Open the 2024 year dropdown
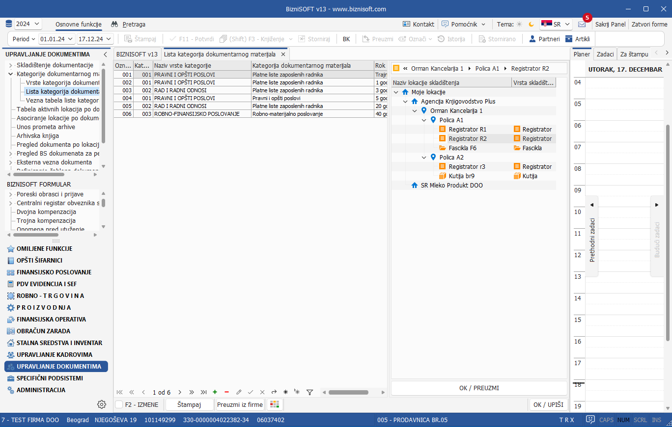Image resolution: width=672 pixels, height=427 pixels. (x=28, y=24)
